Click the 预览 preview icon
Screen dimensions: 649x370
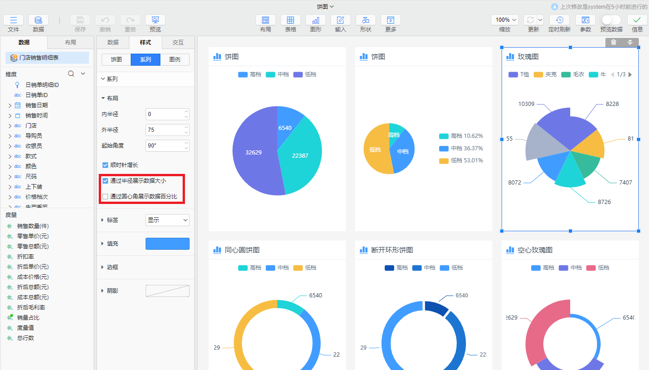point(155,20)
